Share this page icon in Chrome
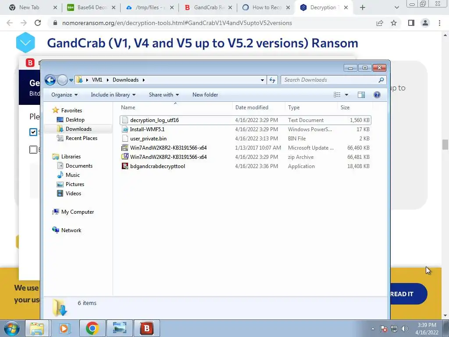449x337 pixels. [x=380, y=23]
